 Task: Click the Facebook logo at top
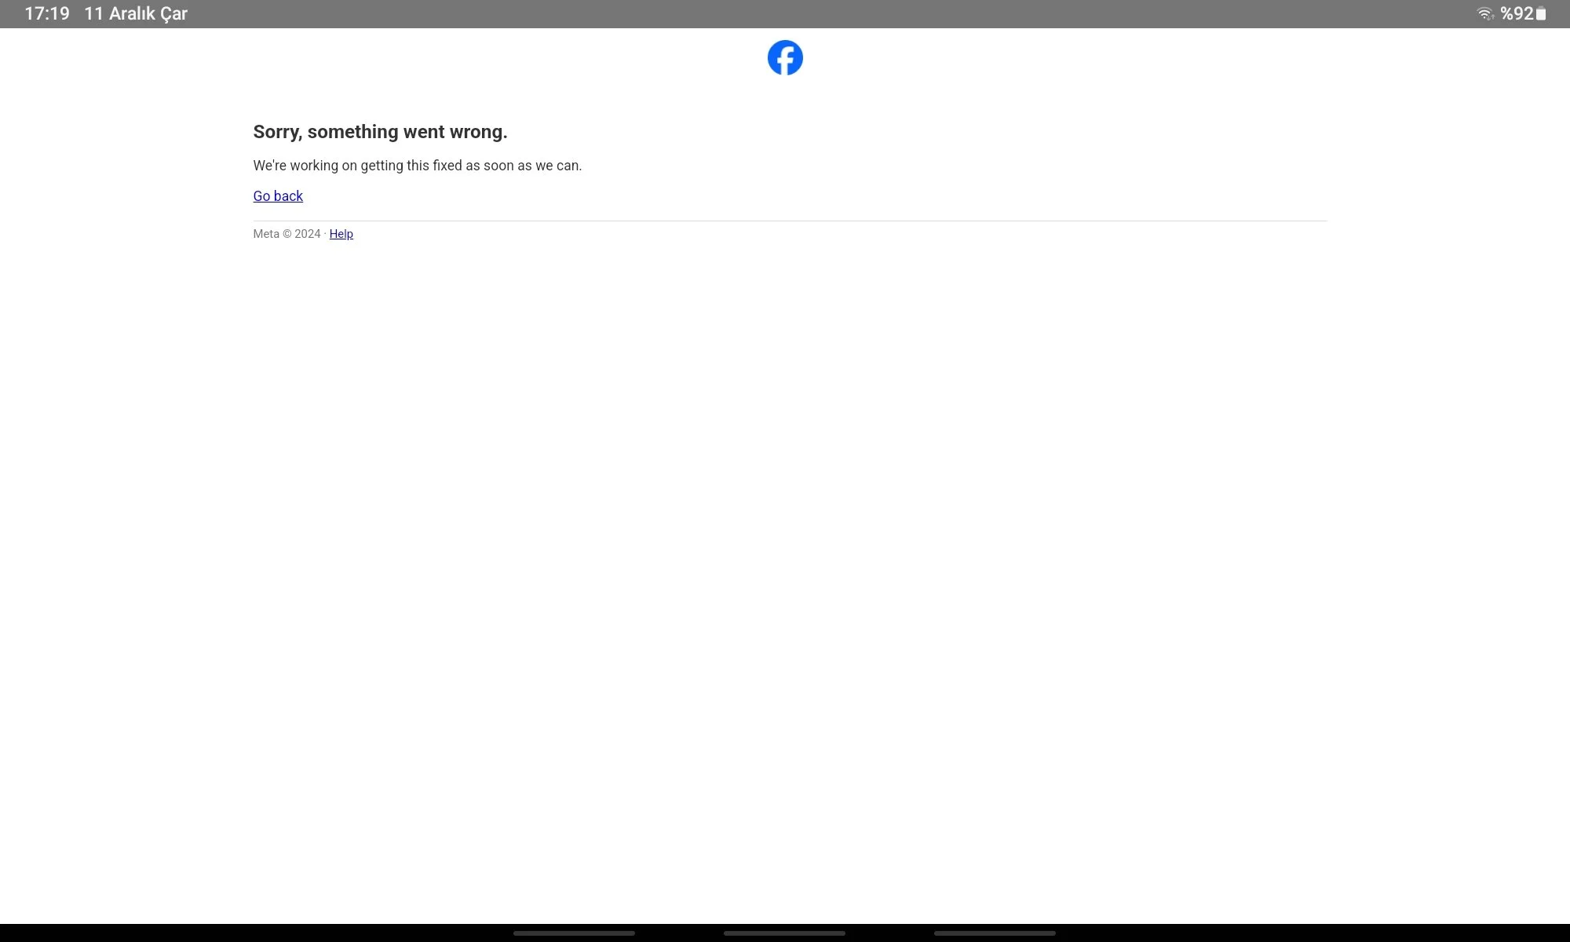click(785, 58)
